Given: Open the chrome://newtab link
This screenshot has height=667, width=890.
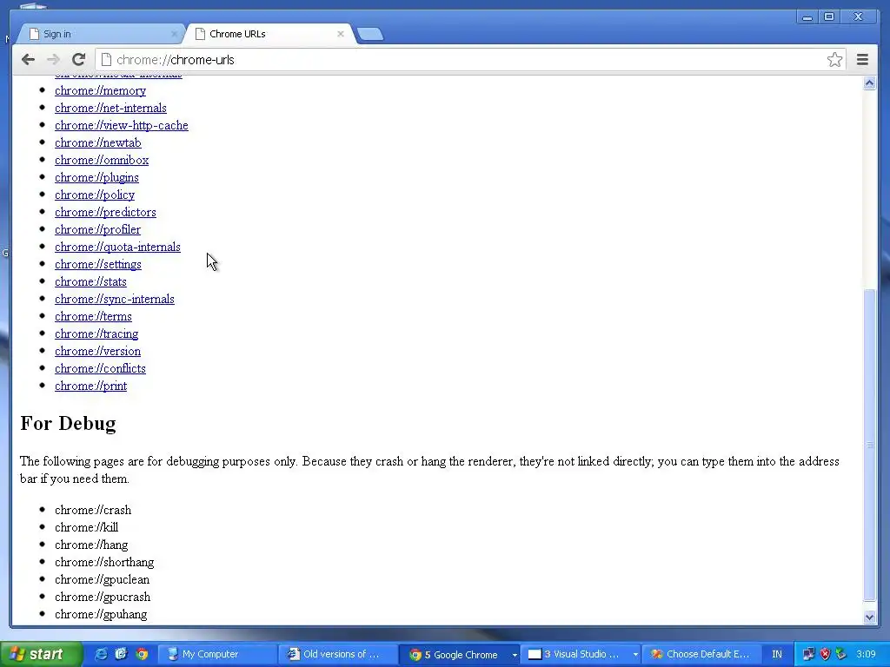Looking at the screenshot, I should click(98, 143).
